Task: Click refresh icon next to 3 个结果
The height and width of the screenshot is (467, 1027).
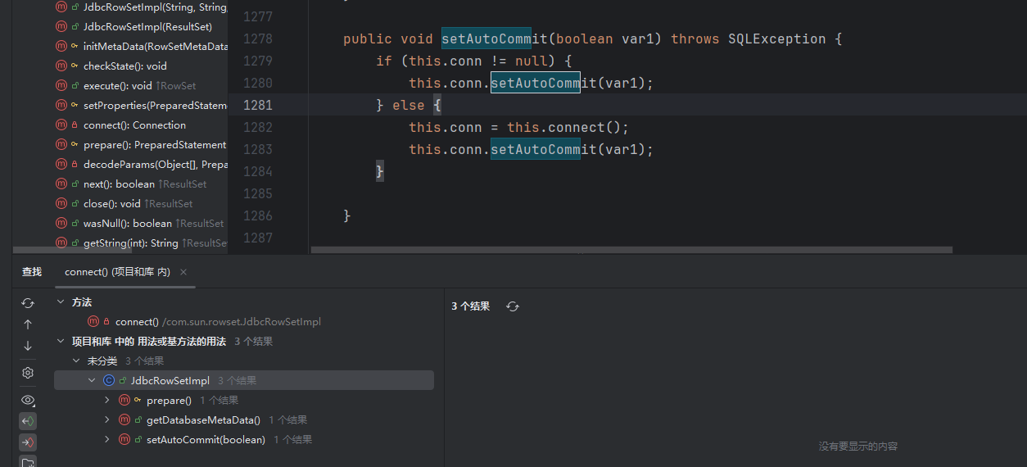Action: [513, 306]
